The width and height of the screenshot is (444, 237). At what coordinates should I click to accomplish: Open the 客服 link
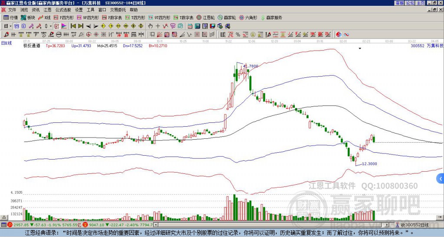point(399,3)
